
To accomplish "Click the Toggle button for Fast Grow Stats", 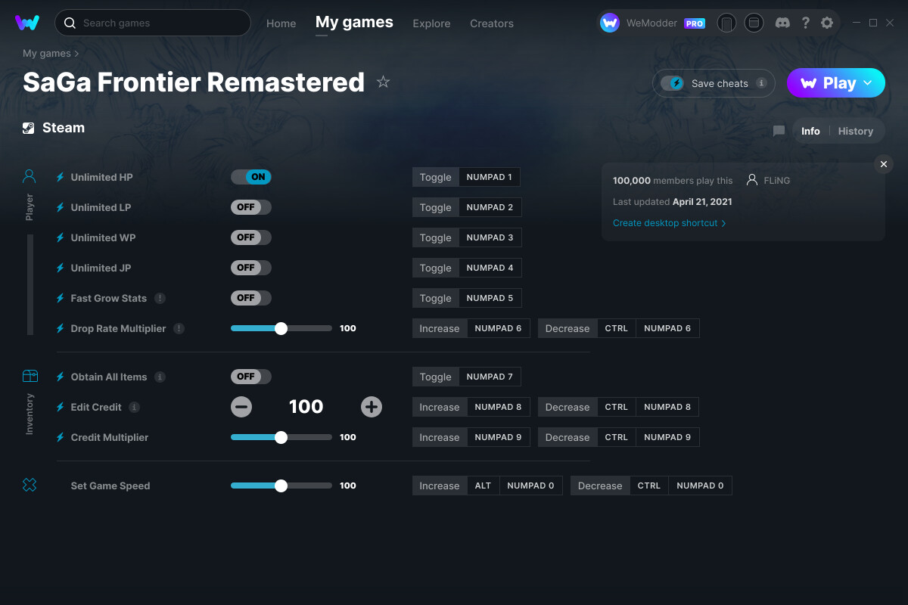I will (435, 298).
